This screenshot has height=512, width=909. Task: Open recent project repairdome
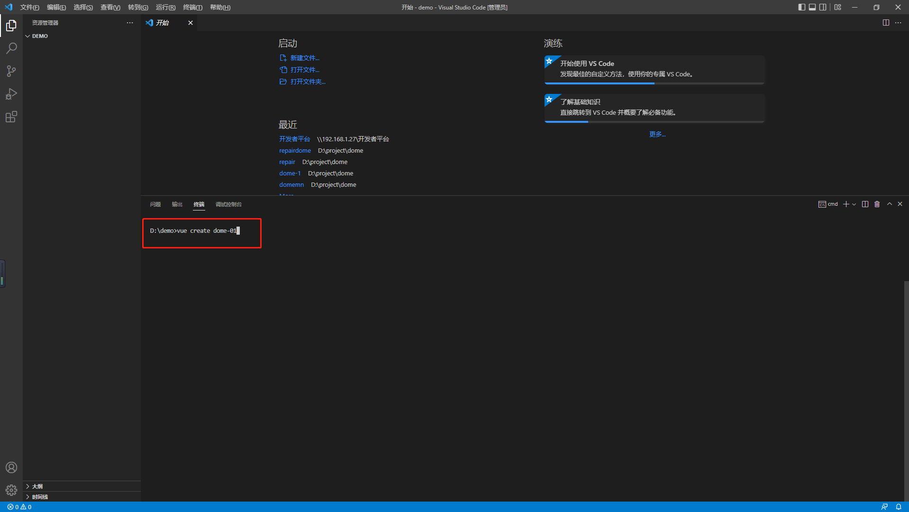(295, 150)
